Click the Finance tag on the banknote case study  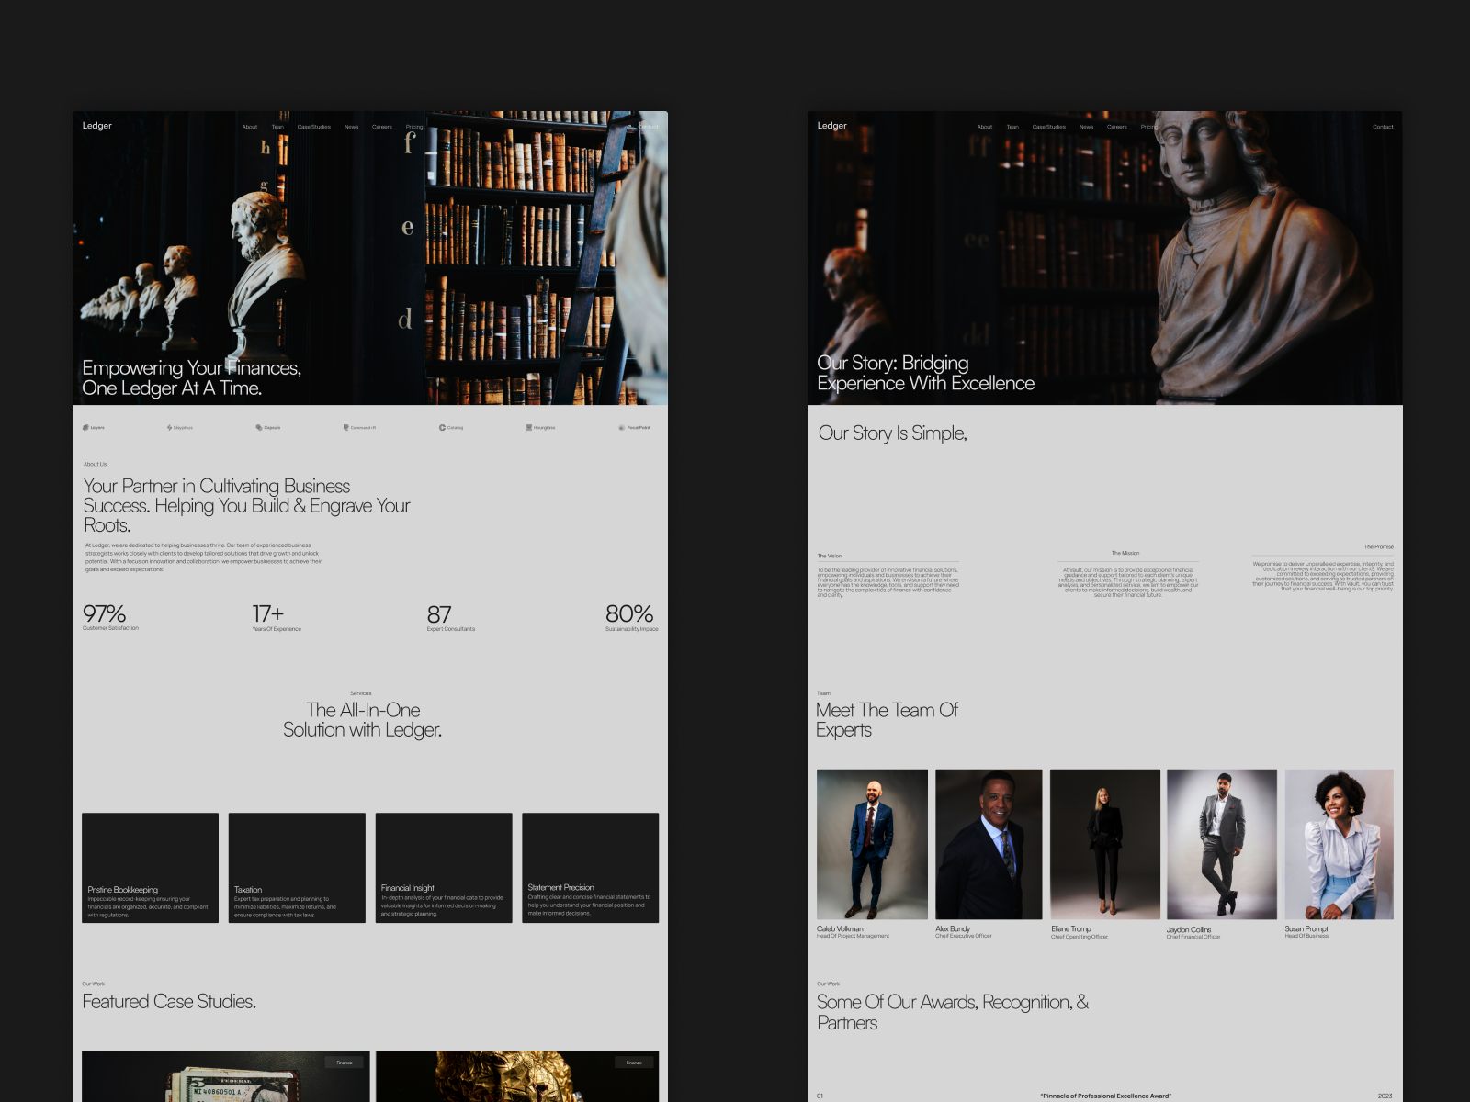click(345, 1063)
